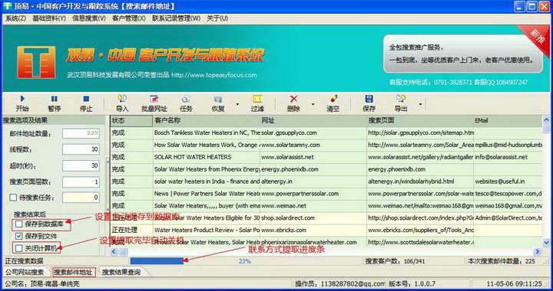
Task: Click the app logo in title bar
Action: [7, 6]
